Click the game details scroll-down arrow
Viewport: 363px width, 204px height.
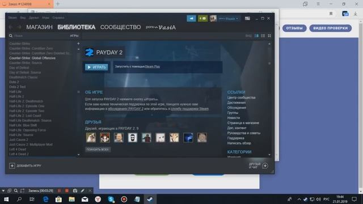(x=269, y=155)
